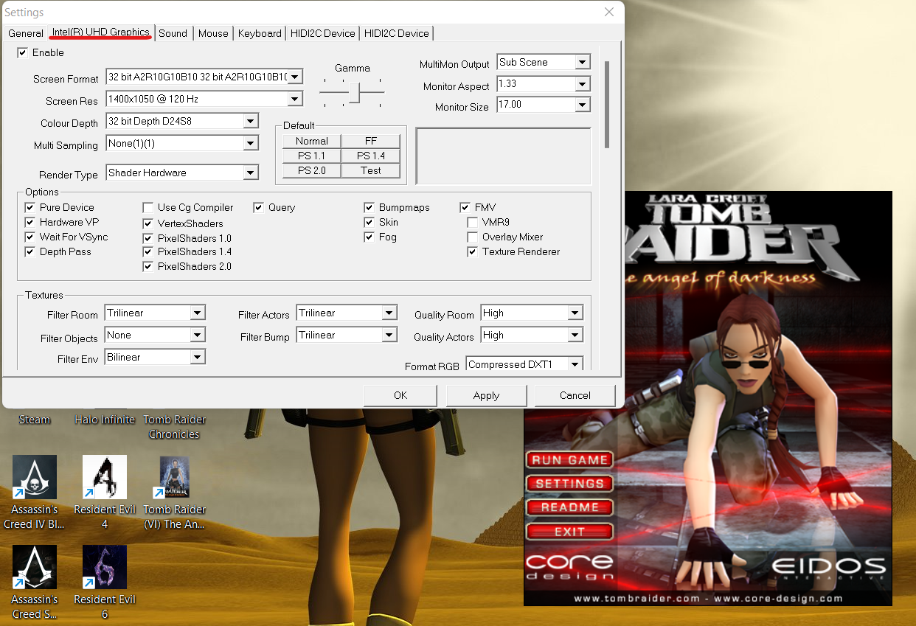This screenshot has height=626, width=916.
Task: Enable Overlay Mixer checkbox
Action: pos(473,237)
